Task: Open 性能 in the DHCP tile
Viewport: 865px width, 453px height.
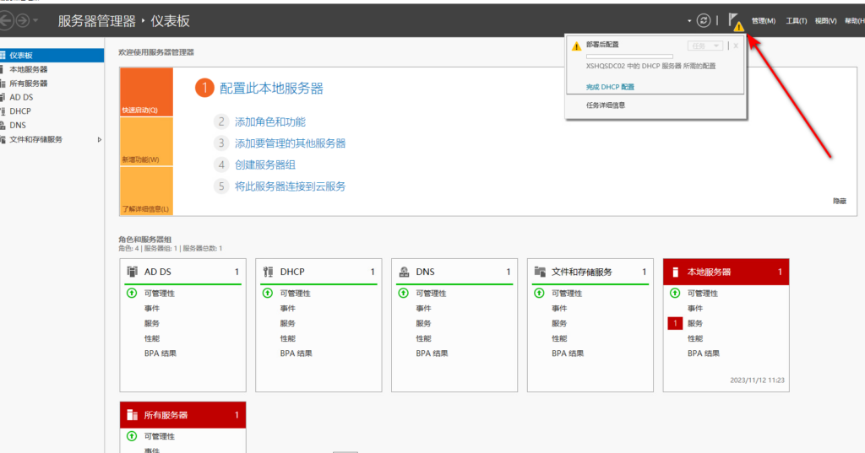Action: (x=287, y=338)
